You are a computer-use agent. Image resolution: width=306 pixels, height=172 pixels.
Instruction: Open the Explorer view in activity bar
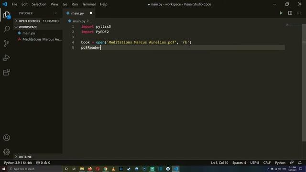point(6,15)
